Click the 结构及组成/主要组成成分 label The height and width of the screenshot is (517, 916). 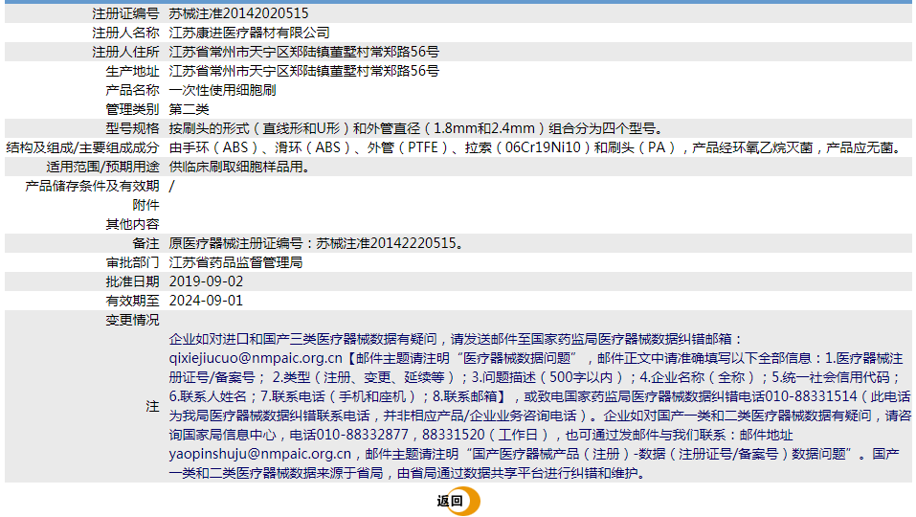point(82,147)
